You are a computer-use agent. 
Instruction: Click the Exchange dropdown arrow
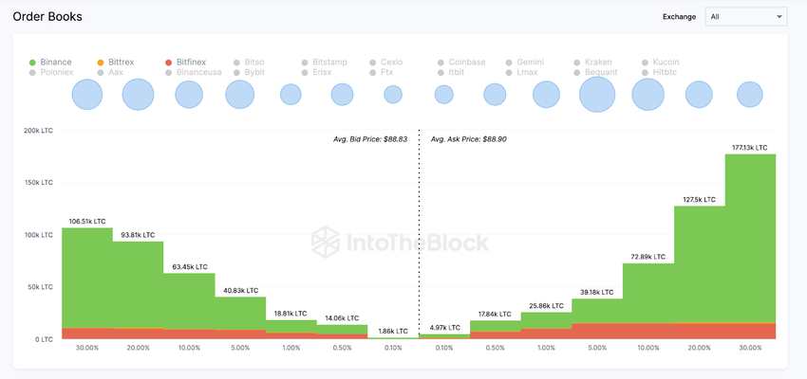779,16
